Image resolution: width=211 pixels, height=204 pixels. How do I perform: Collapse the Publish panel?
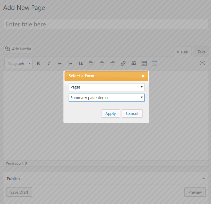204,179
